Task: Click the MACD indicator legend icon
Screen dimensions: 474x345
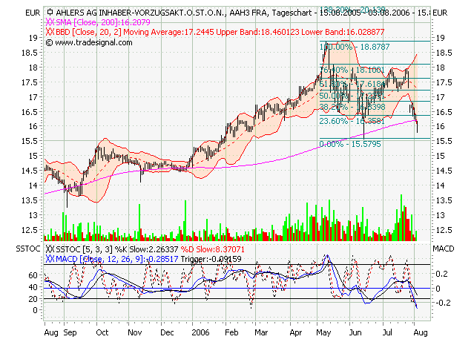Action: (49, 260)
